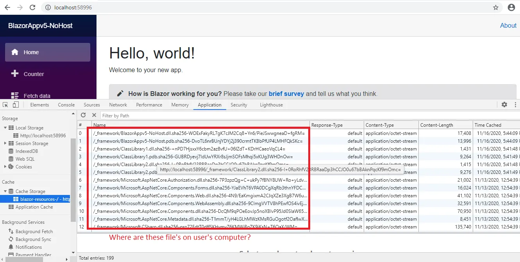Viewport: 520px width, 262px height.
Task: Toggle the device toolbar icon
Action: 16,105
